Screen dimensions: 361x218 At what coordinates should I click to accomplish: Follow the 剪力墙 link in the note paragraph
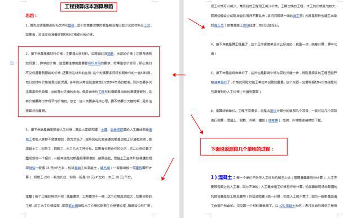click(x=73, y=206)
